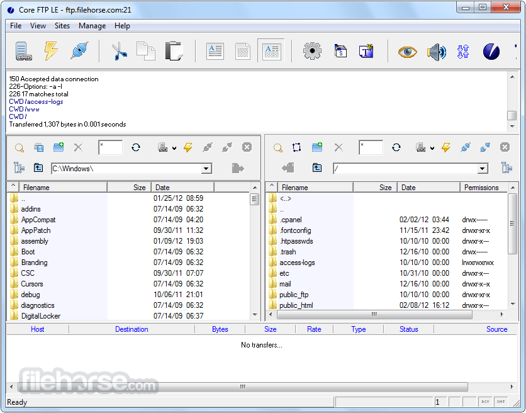Click the local filter input field

(111, 147)
